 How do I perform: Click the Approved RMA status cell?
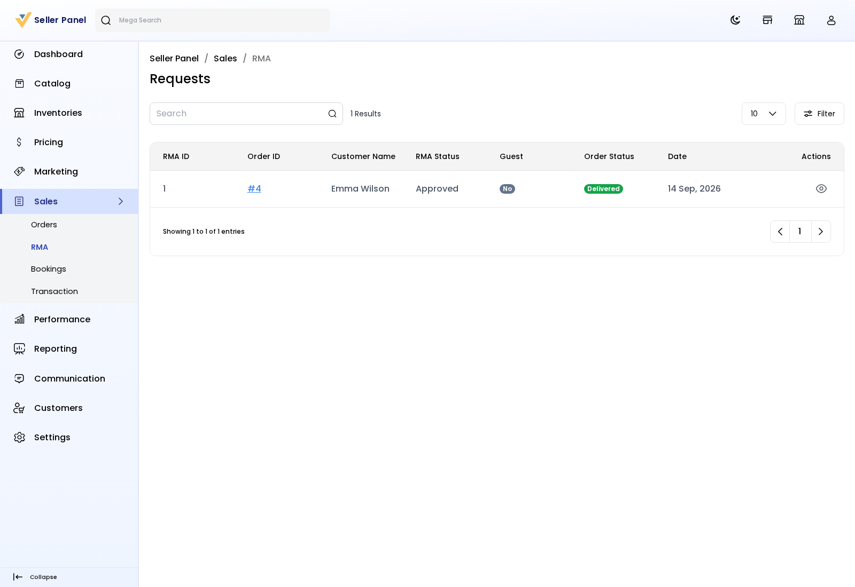click(437, 189)
